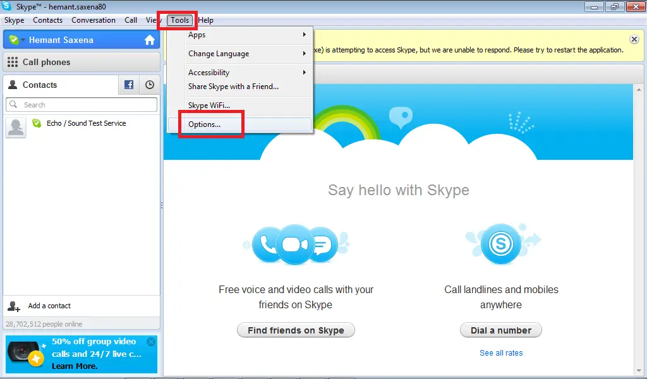Viewport: 647px width, 379px height.
Task: Click Add a contact label
Action: (49, 306)
